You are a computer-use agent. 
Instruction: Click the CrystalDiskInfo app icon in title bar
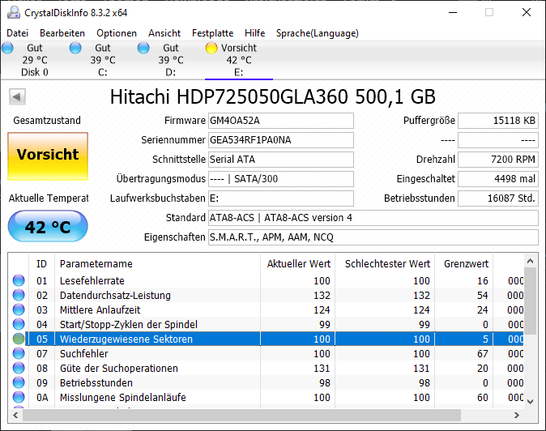(14, 12)
